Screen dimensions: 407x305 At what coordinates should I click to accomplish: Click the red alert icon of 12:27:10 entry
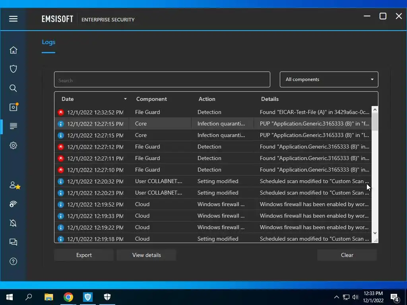tap(61, 170)
